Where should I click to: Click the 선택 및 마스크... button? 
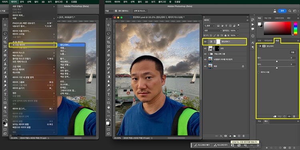[x=140, y=11]
